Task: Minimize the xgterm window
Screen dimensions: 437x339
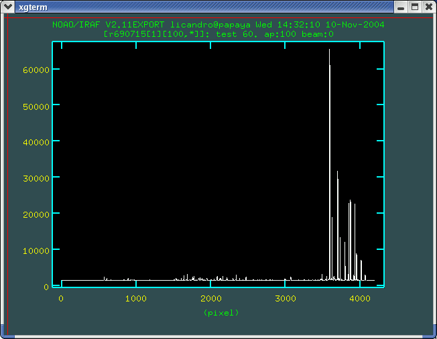Action: click(x=401, y=7)
